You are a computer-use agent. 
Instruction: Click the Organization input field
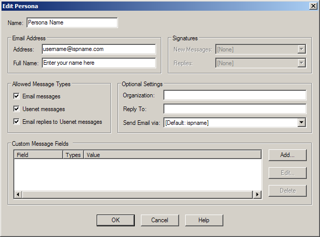(x=235, y=95)
